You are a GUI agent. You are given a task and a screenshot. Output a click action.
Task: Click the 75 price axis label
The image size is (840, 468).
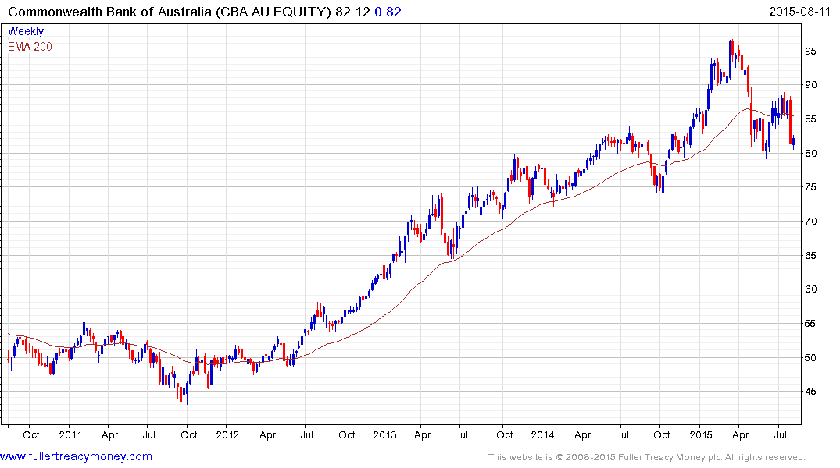[x=810, y=187]
